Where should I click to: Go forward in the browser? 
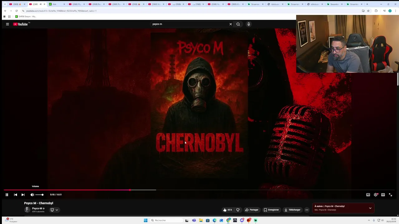pyautogui.click(x=11, y=11)
